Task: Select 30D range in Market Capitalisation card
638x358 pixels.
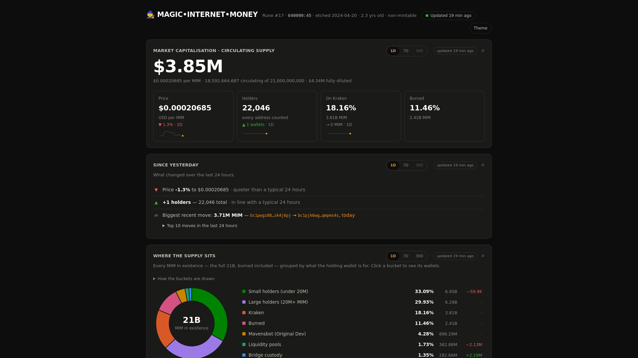Action: pyautogui.click(x=419, y=51)
